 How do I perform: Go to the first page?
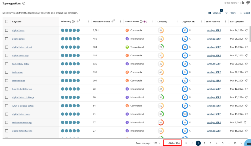point(186,143)
